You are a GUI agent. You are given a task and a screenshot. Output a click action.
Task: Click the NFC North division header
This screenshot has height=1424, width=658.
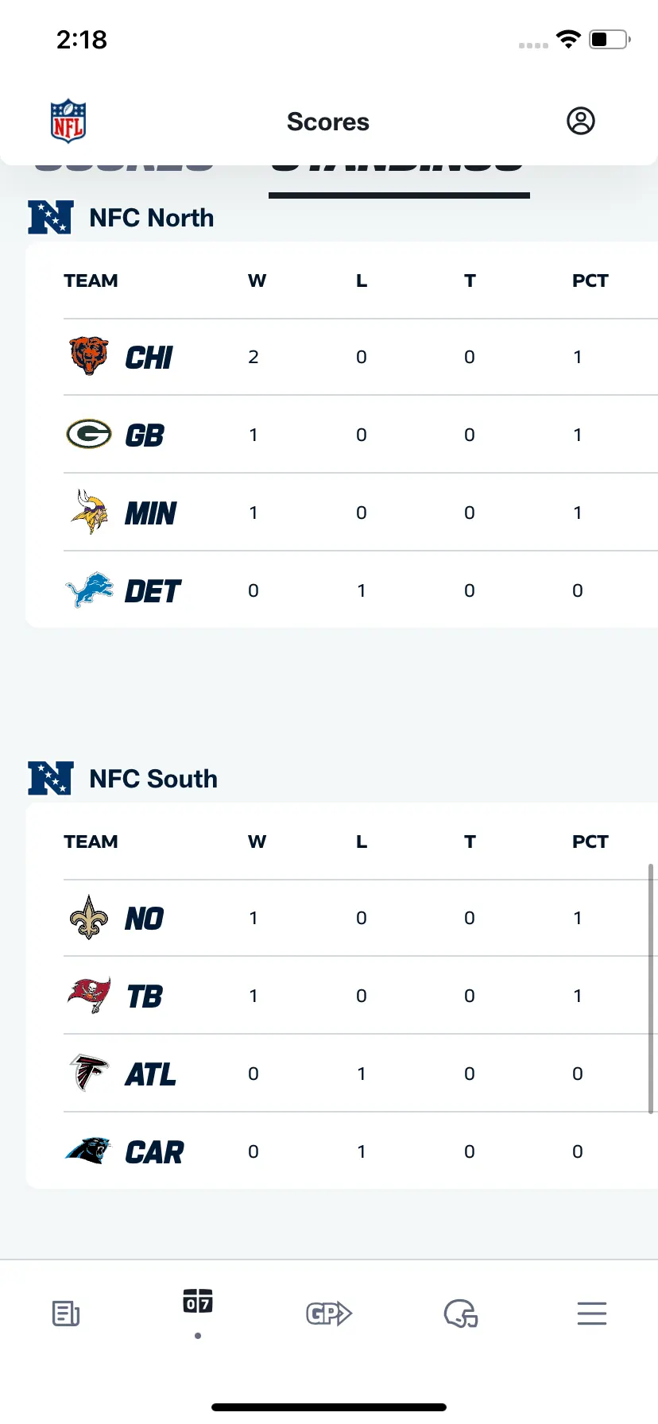(122, 218)
